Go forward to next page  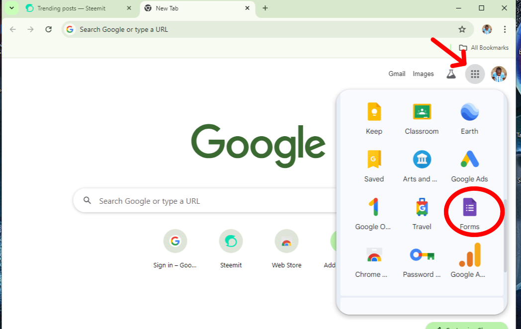coord(30,29)
